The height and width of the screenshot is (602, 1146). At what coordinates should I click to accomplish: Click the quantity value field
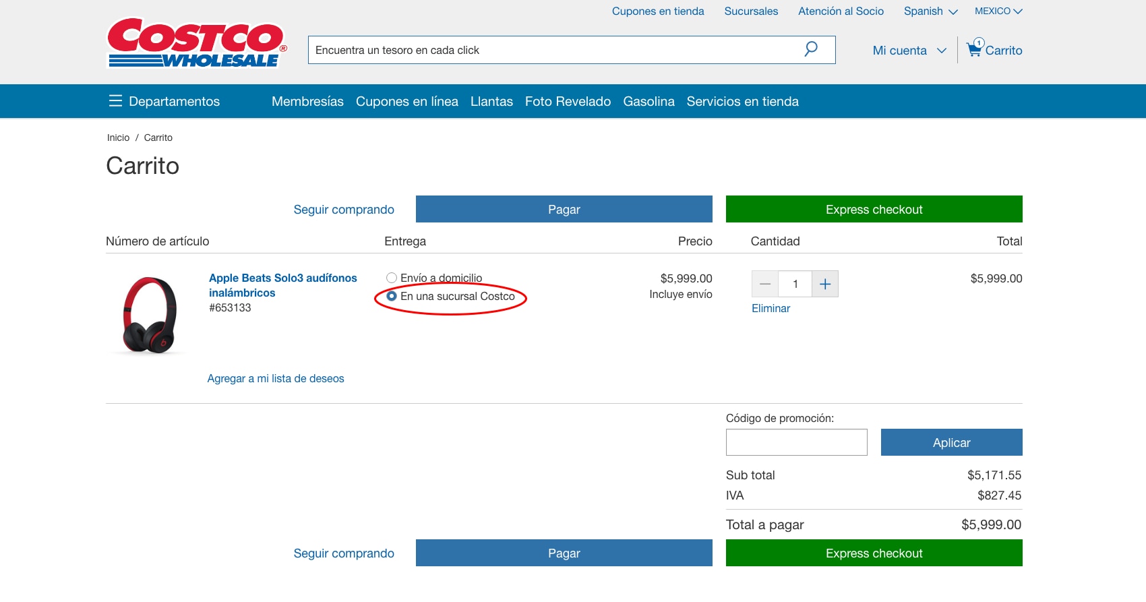click(795, 284)
